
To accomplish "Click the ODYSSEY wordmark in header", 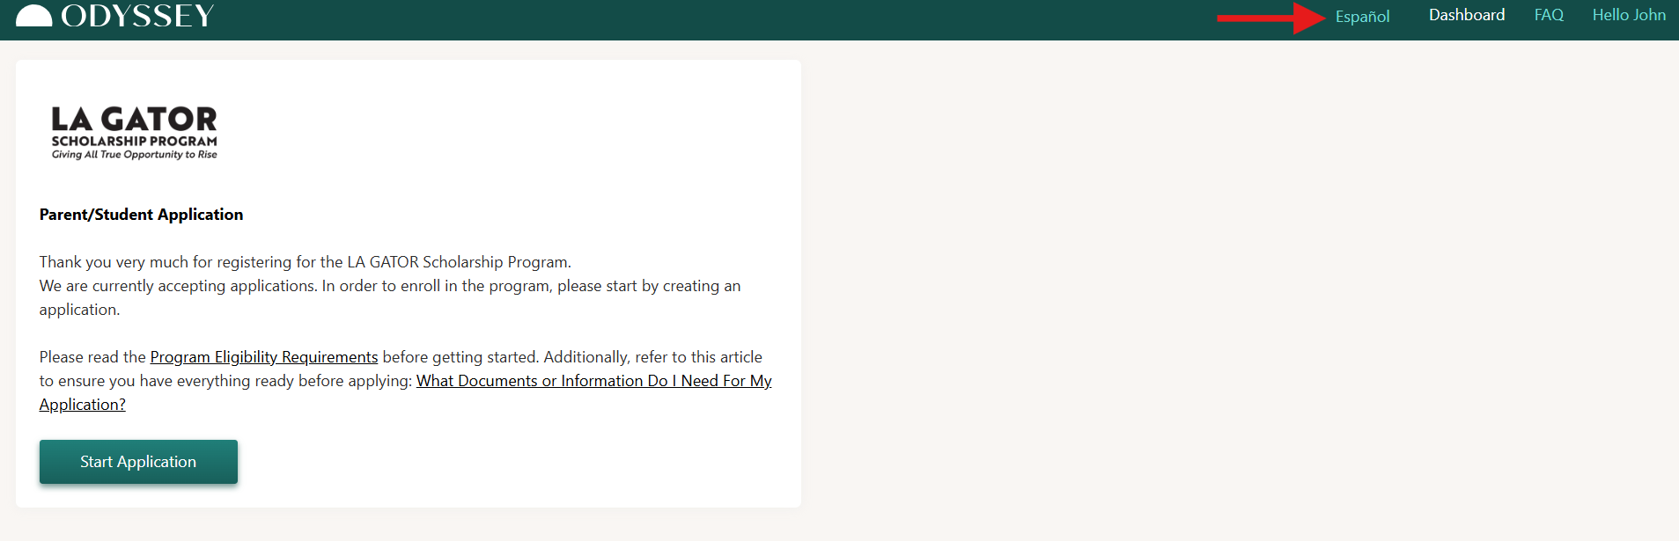I will [x=138, y=16].
